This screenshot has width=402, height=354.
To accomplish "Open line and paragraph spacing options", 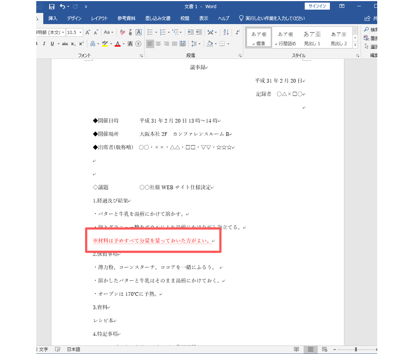I will coord(196,44).
